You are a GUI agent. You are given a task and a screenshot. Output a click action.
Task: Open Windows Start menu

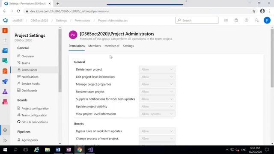click(x=5, y=150)
